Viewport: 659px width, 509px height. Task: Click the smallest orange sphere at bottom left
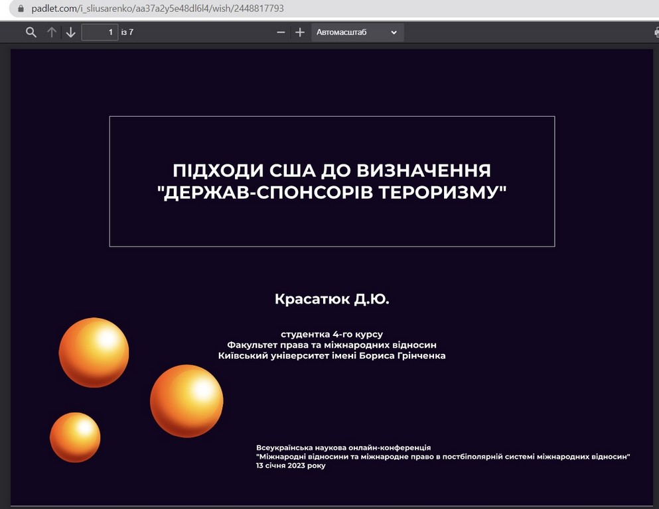coord(75,437)
